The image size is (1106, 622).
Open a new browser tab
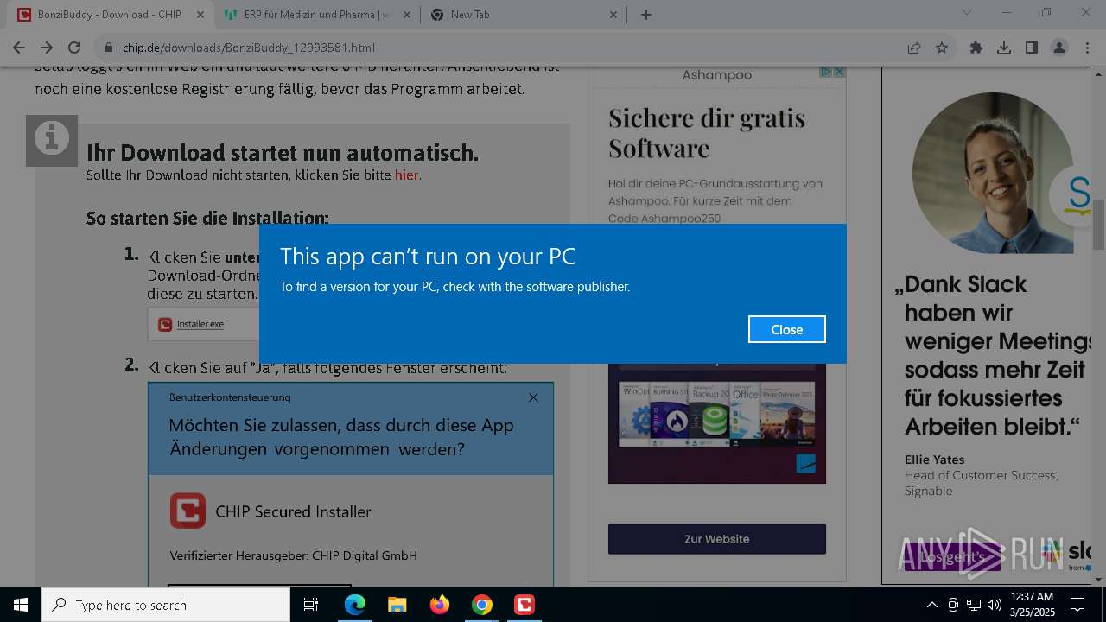645,14
